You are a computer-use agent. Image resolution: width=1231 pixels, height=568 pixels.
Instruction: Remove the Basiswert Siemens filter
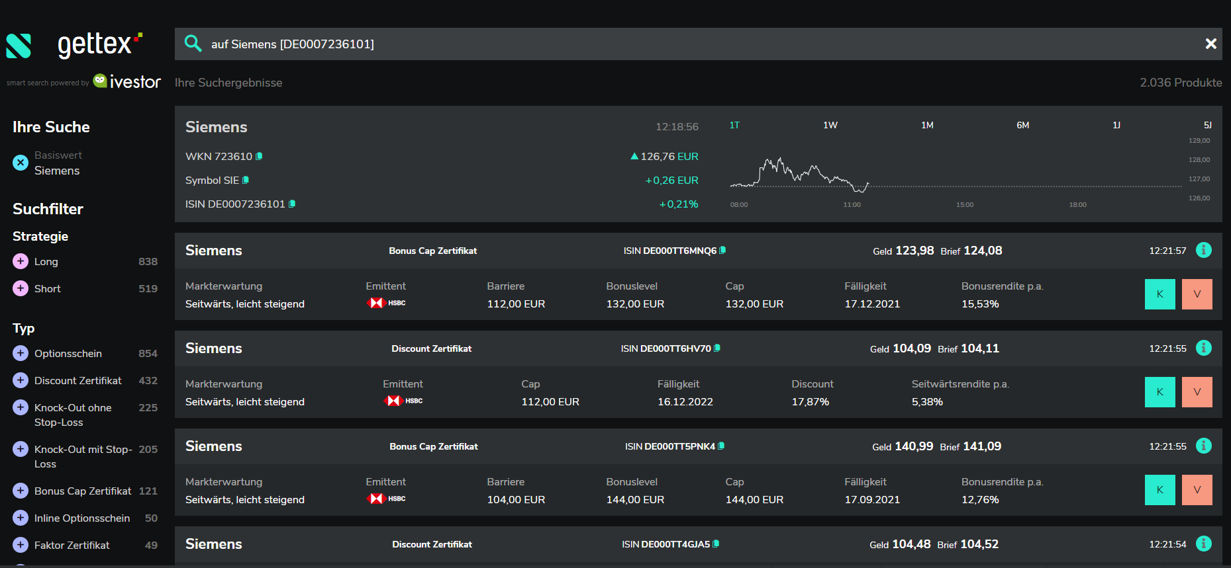point(21,163)
